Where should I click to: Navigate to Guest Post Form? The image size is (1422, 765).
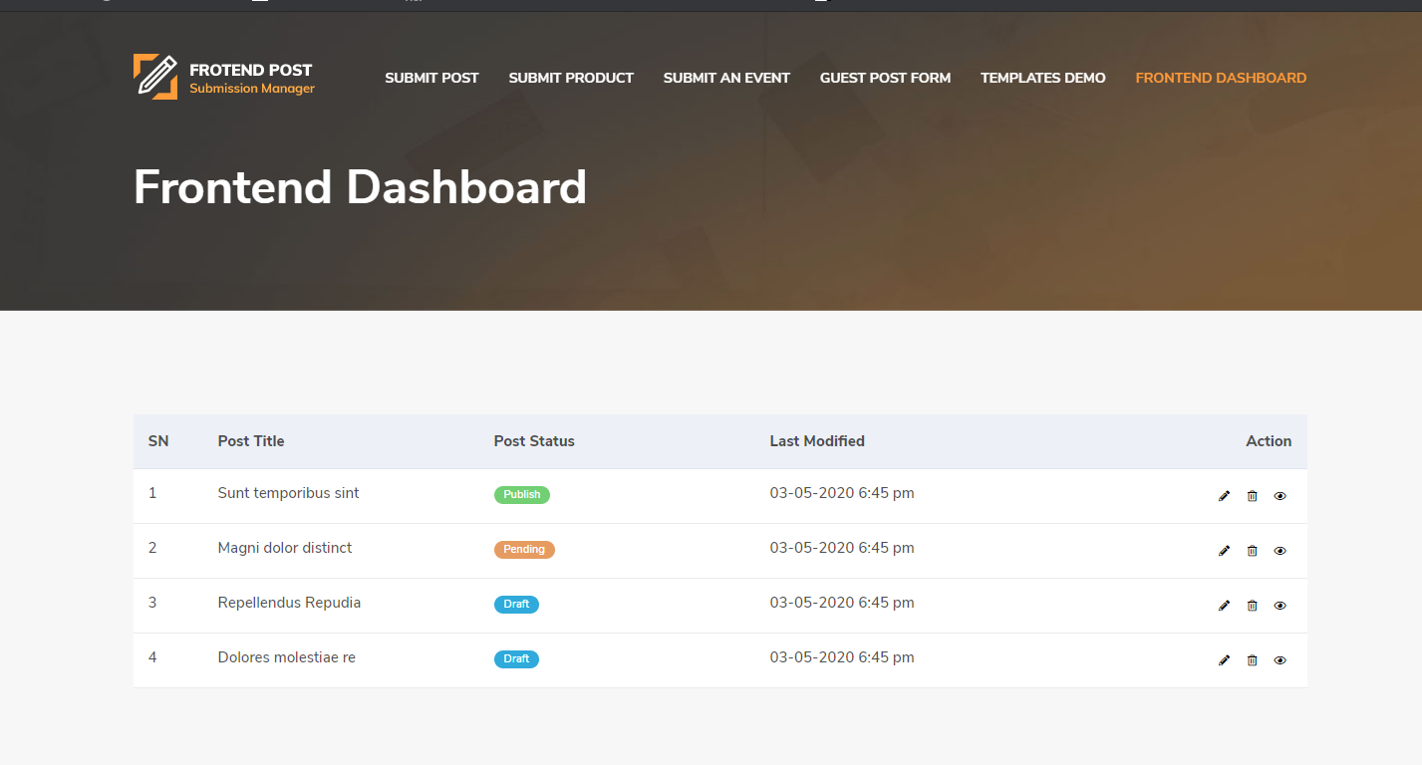(x=885, y=78)
